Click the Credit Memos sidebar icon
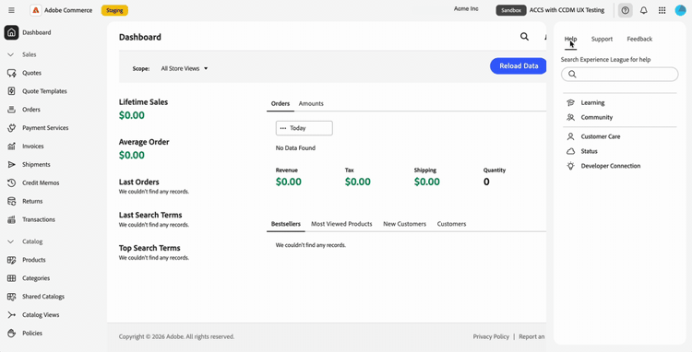The height and width of the screenshot is (352, 692). (x=11, y=182)
